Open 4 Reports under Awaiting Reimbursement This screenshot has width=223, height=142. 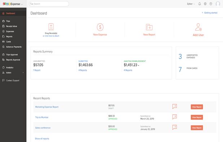pyautogui.click(x=128, y=70)
